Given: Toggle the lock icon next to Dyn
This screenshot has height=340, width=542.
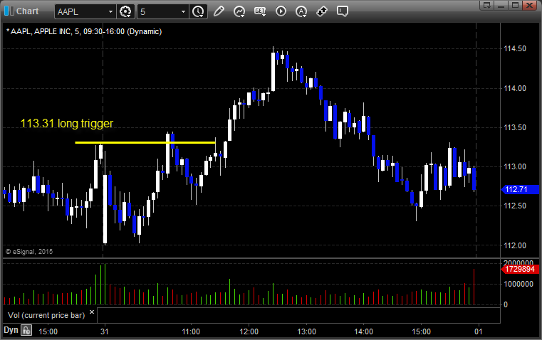Looking at the screenshot, I should (26, 330).
